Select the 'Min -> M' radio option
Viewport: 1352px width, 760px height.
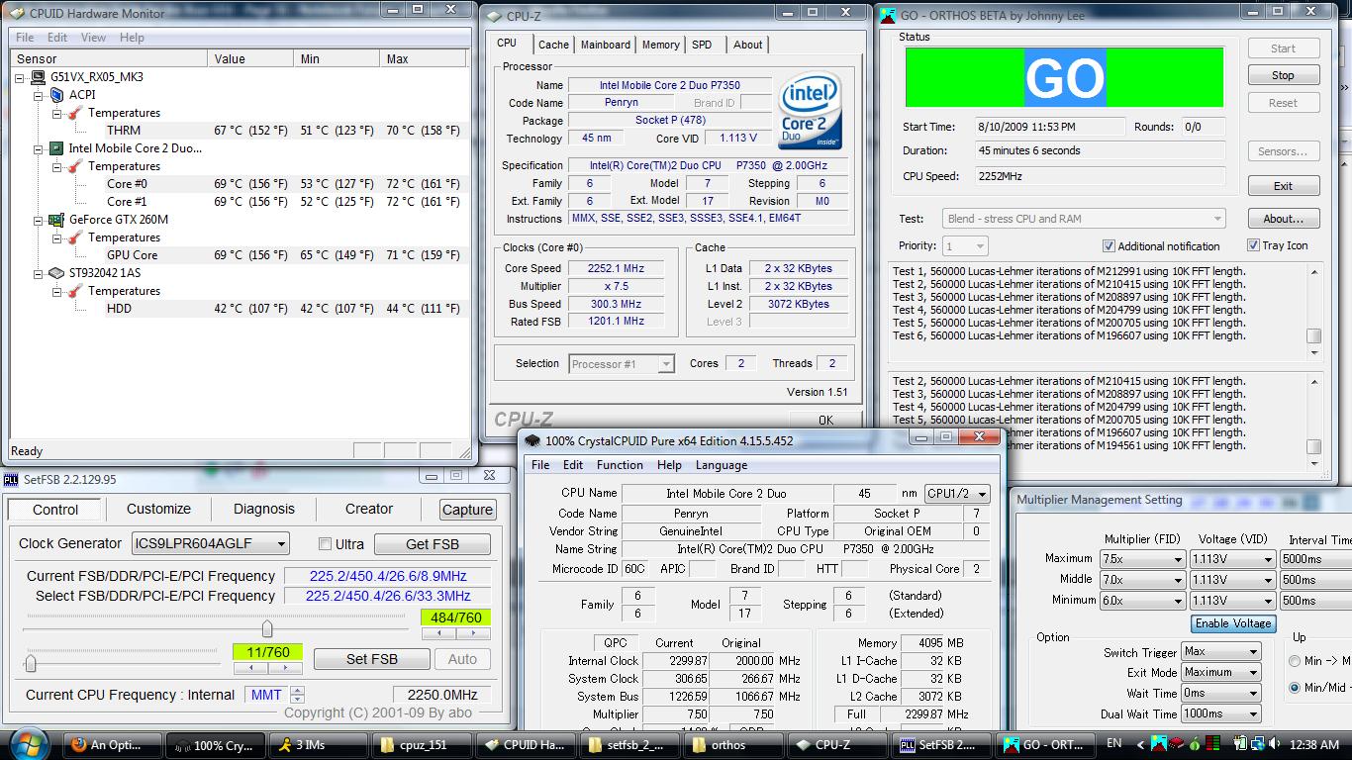point(1295,661)
